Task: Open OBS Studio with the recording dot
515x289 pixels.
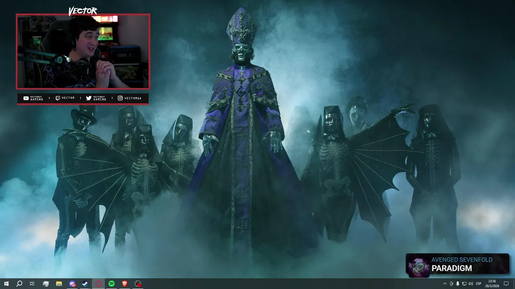Action: 138,284
